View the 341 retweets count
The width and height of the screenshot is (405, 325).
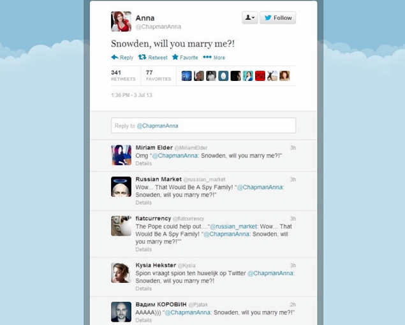[123, 75]
